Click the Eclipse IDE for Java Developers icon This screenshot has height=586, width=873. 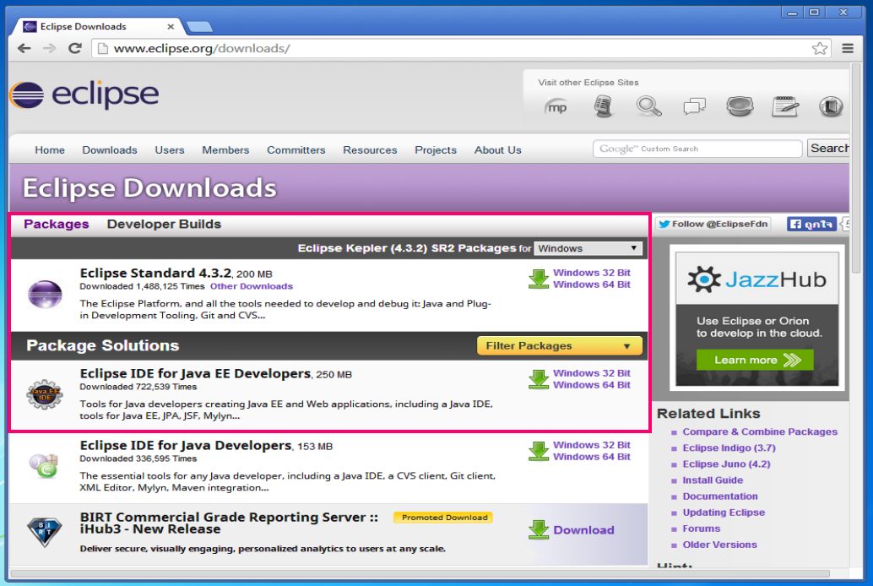tap(44, 466)
